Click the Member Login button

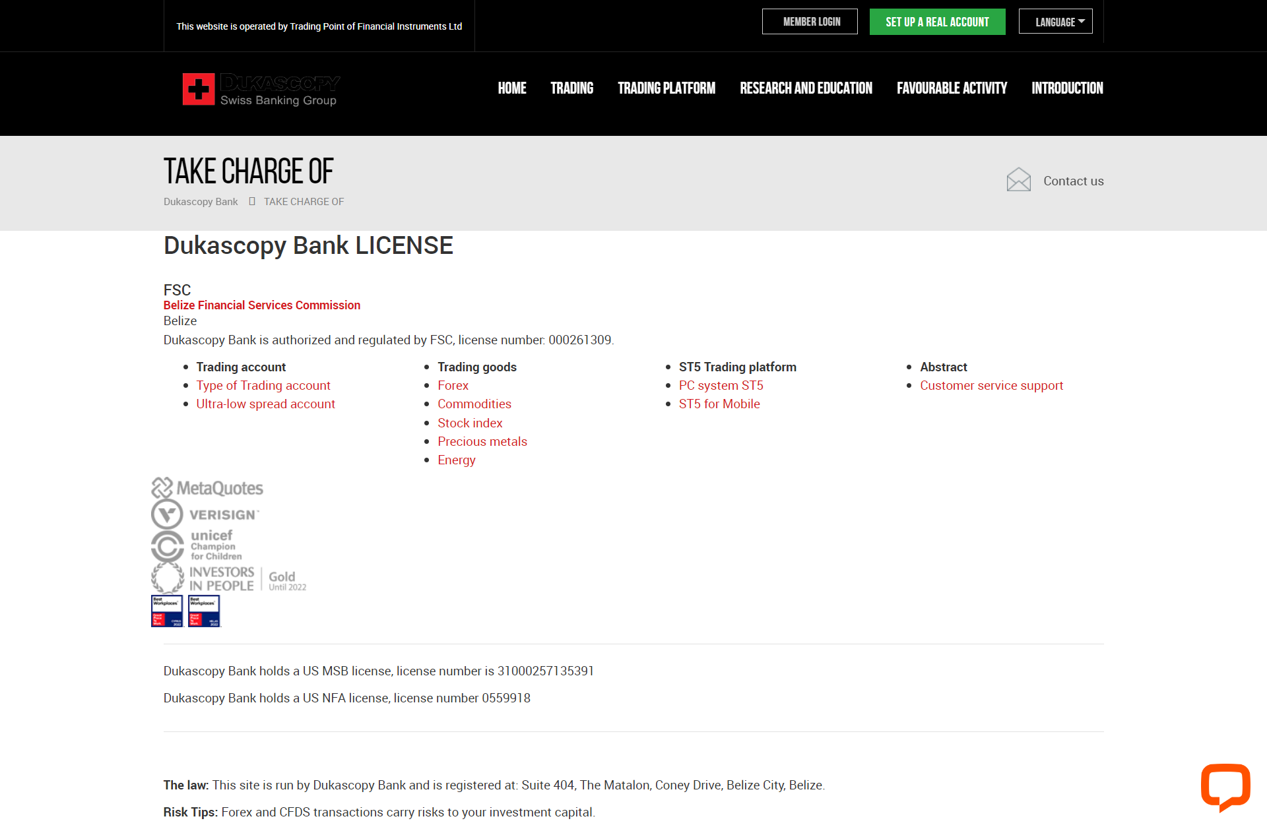click(x=810, y=22)
